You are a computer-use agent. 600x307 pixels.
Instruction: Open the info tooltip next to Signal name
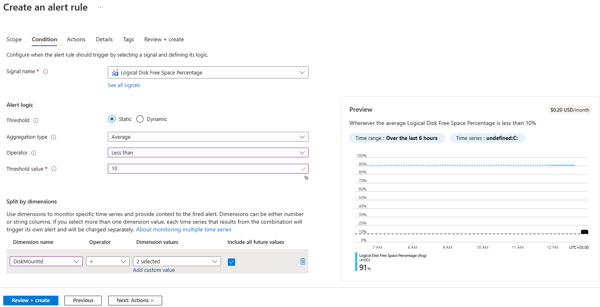pos(45,71)
